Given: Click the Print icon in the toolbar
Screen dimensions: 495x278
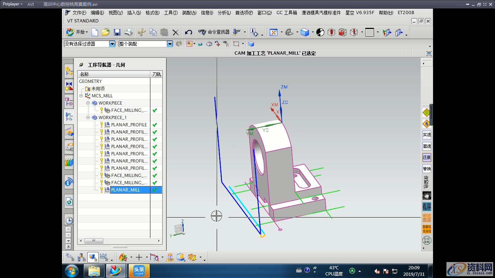Looking at the screenshot, I should tap(128, 33).
